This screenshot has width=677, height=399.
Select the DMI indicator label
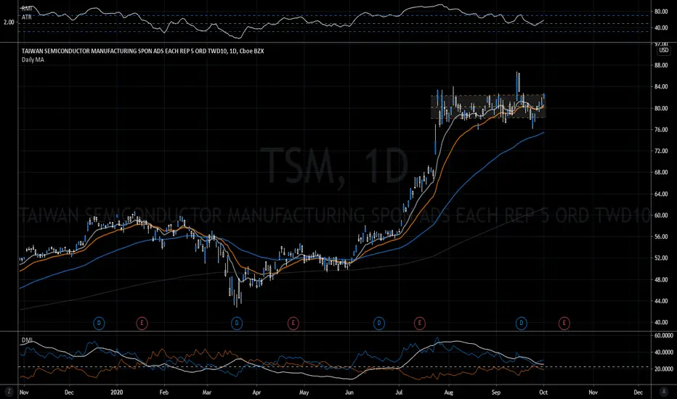[x=27, y=340]
